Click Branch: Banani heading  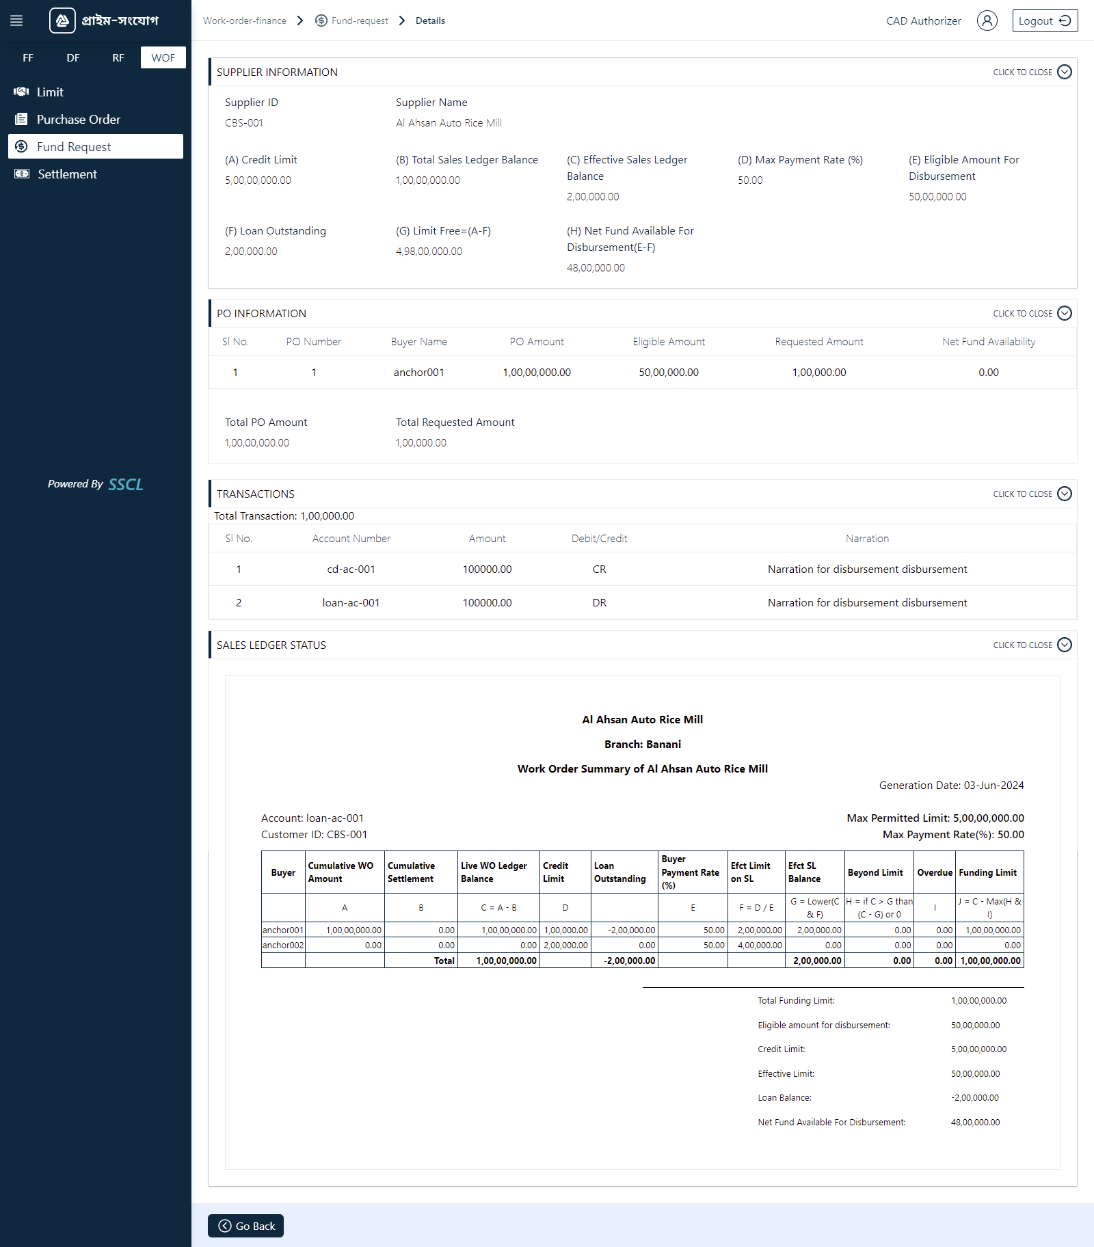click(x=642, y=745)
